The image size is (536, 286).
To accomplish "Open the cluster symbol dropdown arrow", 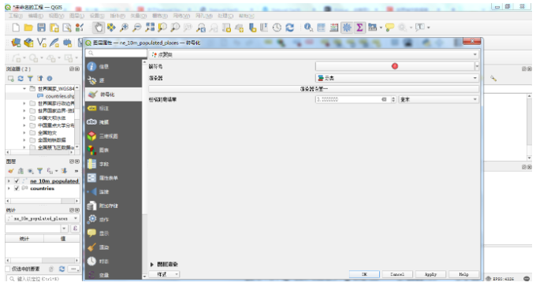I will click(477, 66).
